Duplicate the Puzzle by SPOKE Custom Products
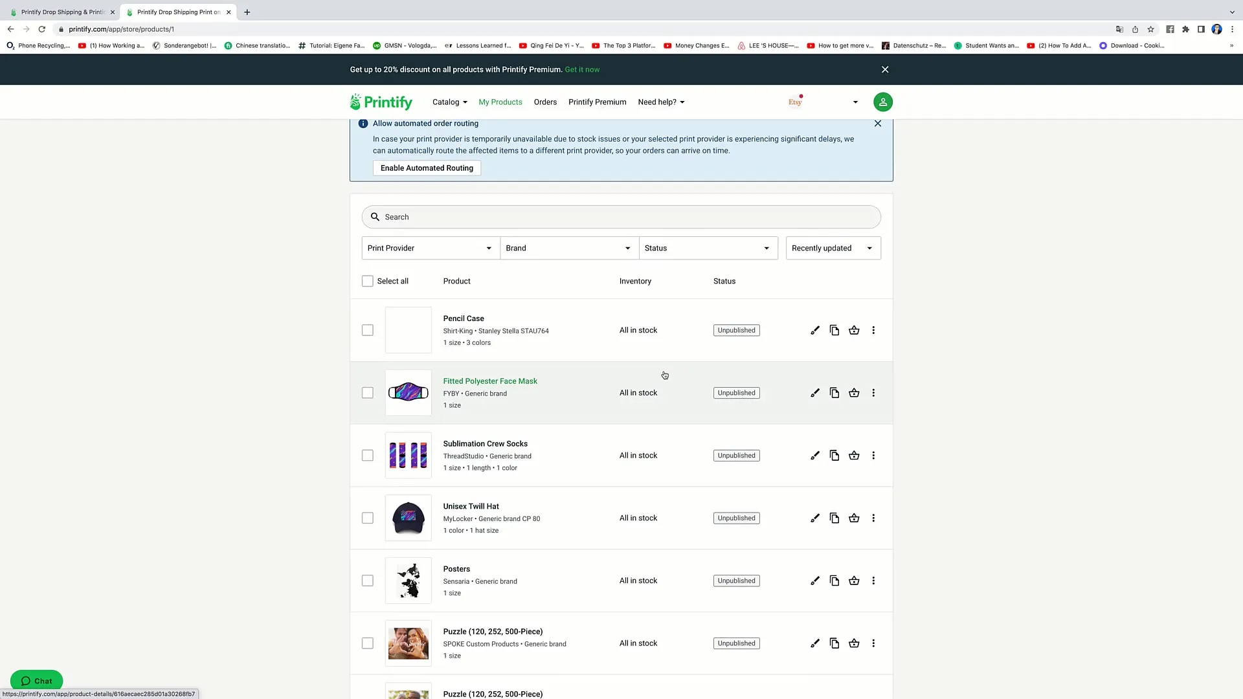1243x699 pixels. [834, 643]
